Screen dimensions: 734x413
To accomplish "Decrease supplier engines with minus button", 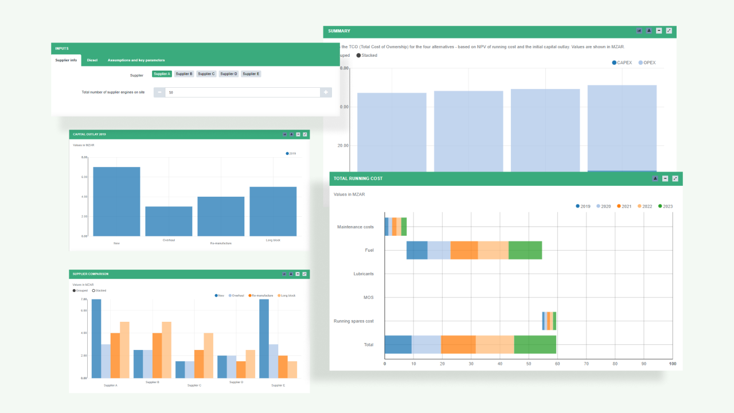I will (x=159, y=92).
